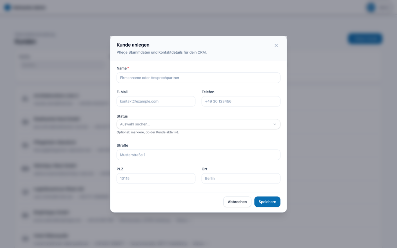Open the Status dropdown
The width and height of the screenshot is (397, 248).
pos(198,124)
